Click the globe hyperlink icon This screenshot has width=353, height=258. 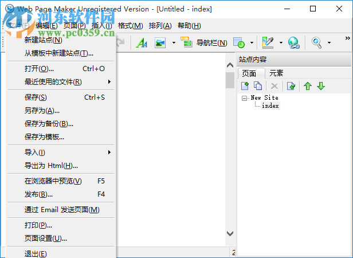coord(294,42)
